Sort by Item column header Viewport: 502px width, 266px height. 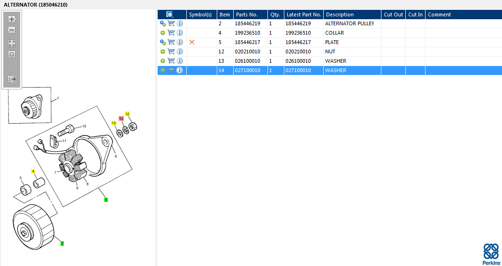(x=225, y=15)
